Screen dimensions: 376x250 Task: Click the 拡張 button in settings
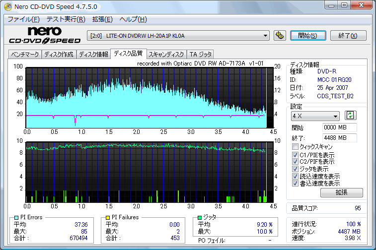pyautogui.click(x=342, y=192)
